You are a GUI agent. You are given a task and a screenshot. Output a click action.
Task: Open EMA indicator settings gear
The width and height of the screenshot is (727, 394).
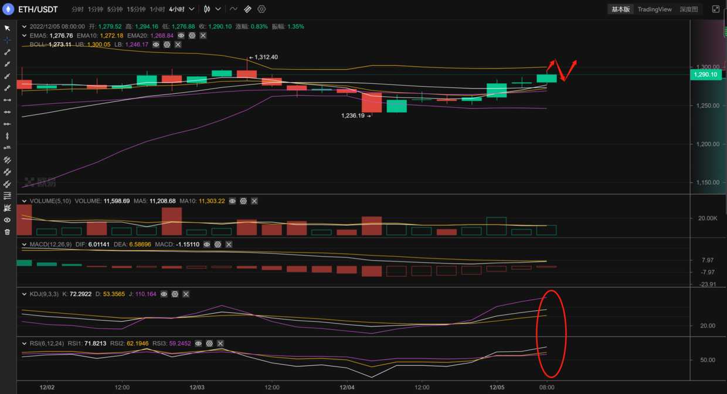192,36
